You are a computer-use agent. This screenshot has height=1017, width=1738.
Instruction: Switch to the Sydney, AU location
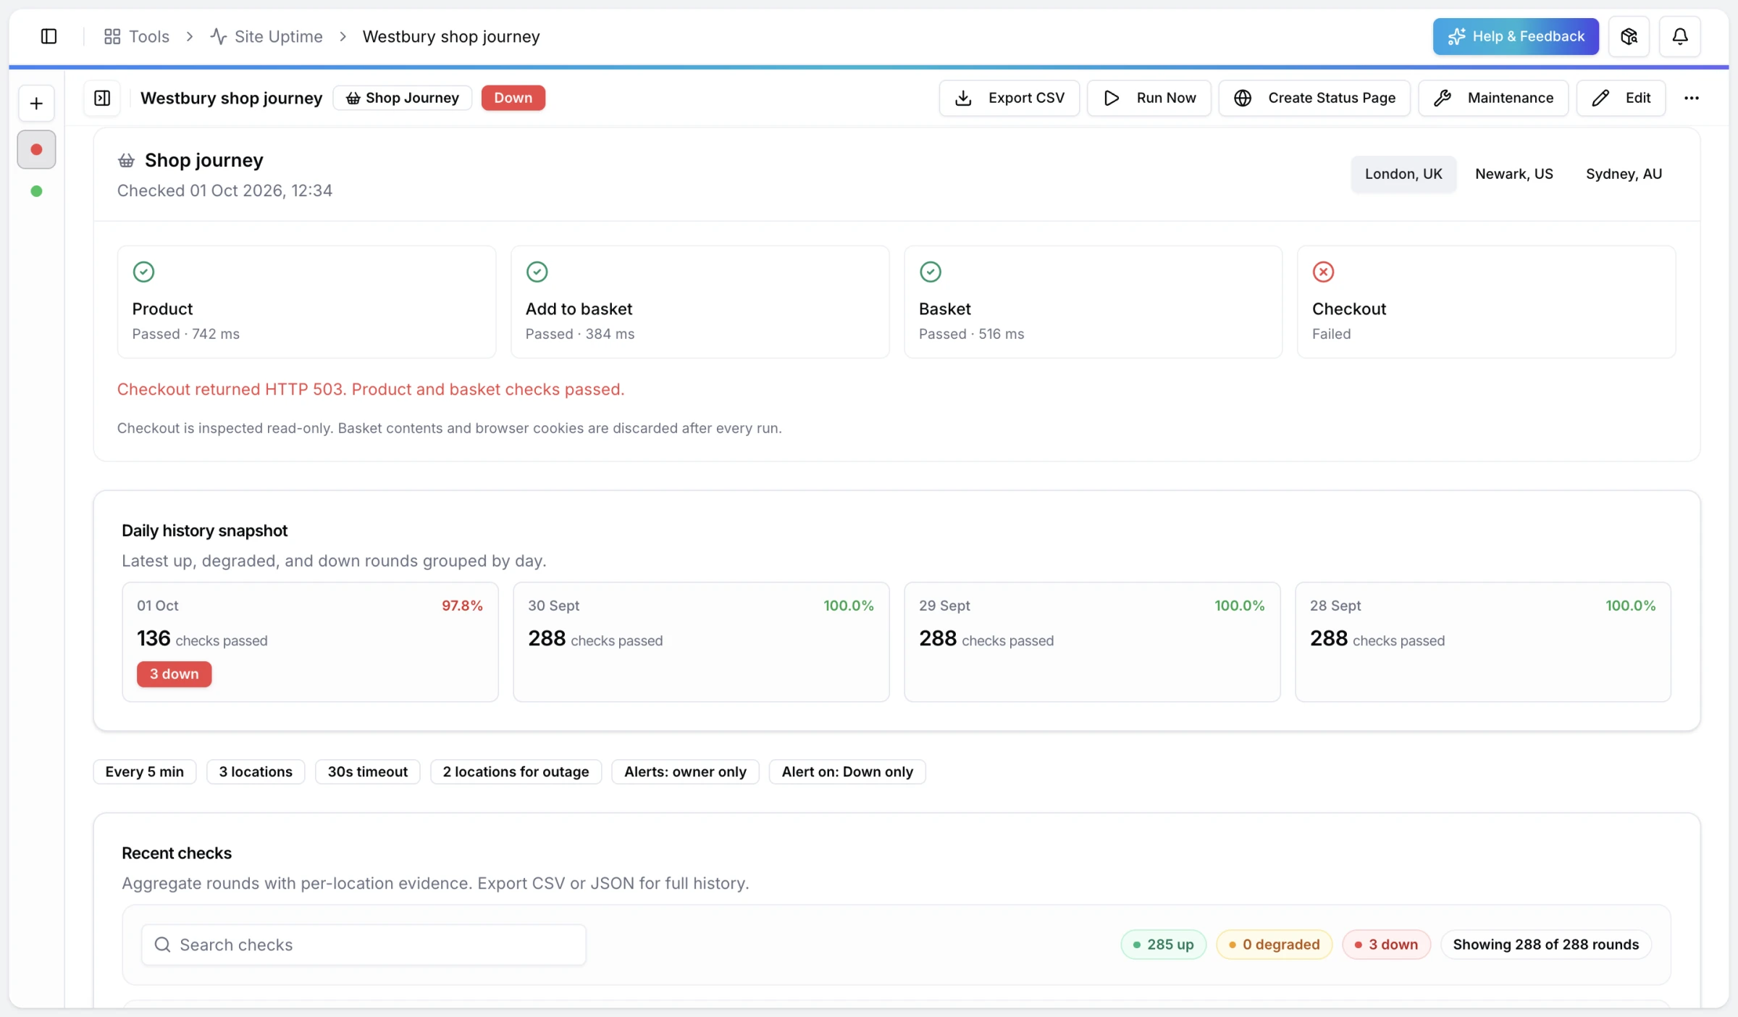click(1624, 174)
